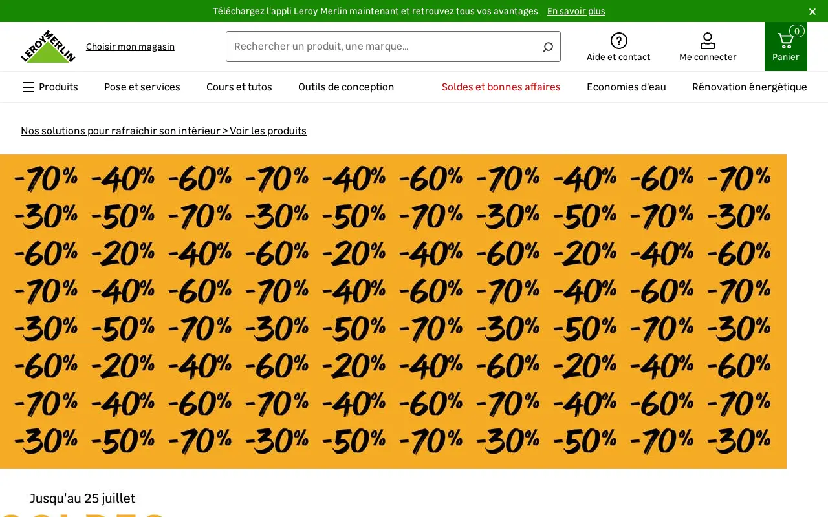The height and width of the screenshot is (517, 828).
Task: Click the Leroy Merlin logo
Action: tap(48, 47)
